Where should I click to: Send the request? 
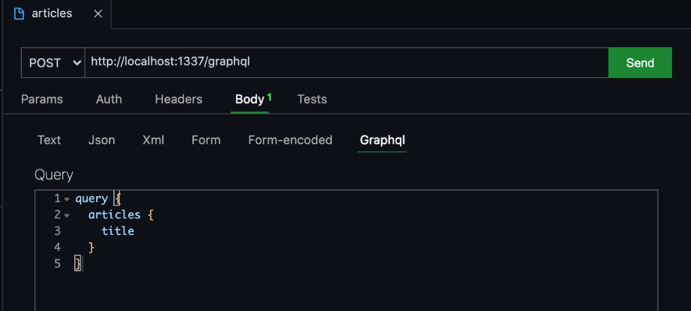640,62
